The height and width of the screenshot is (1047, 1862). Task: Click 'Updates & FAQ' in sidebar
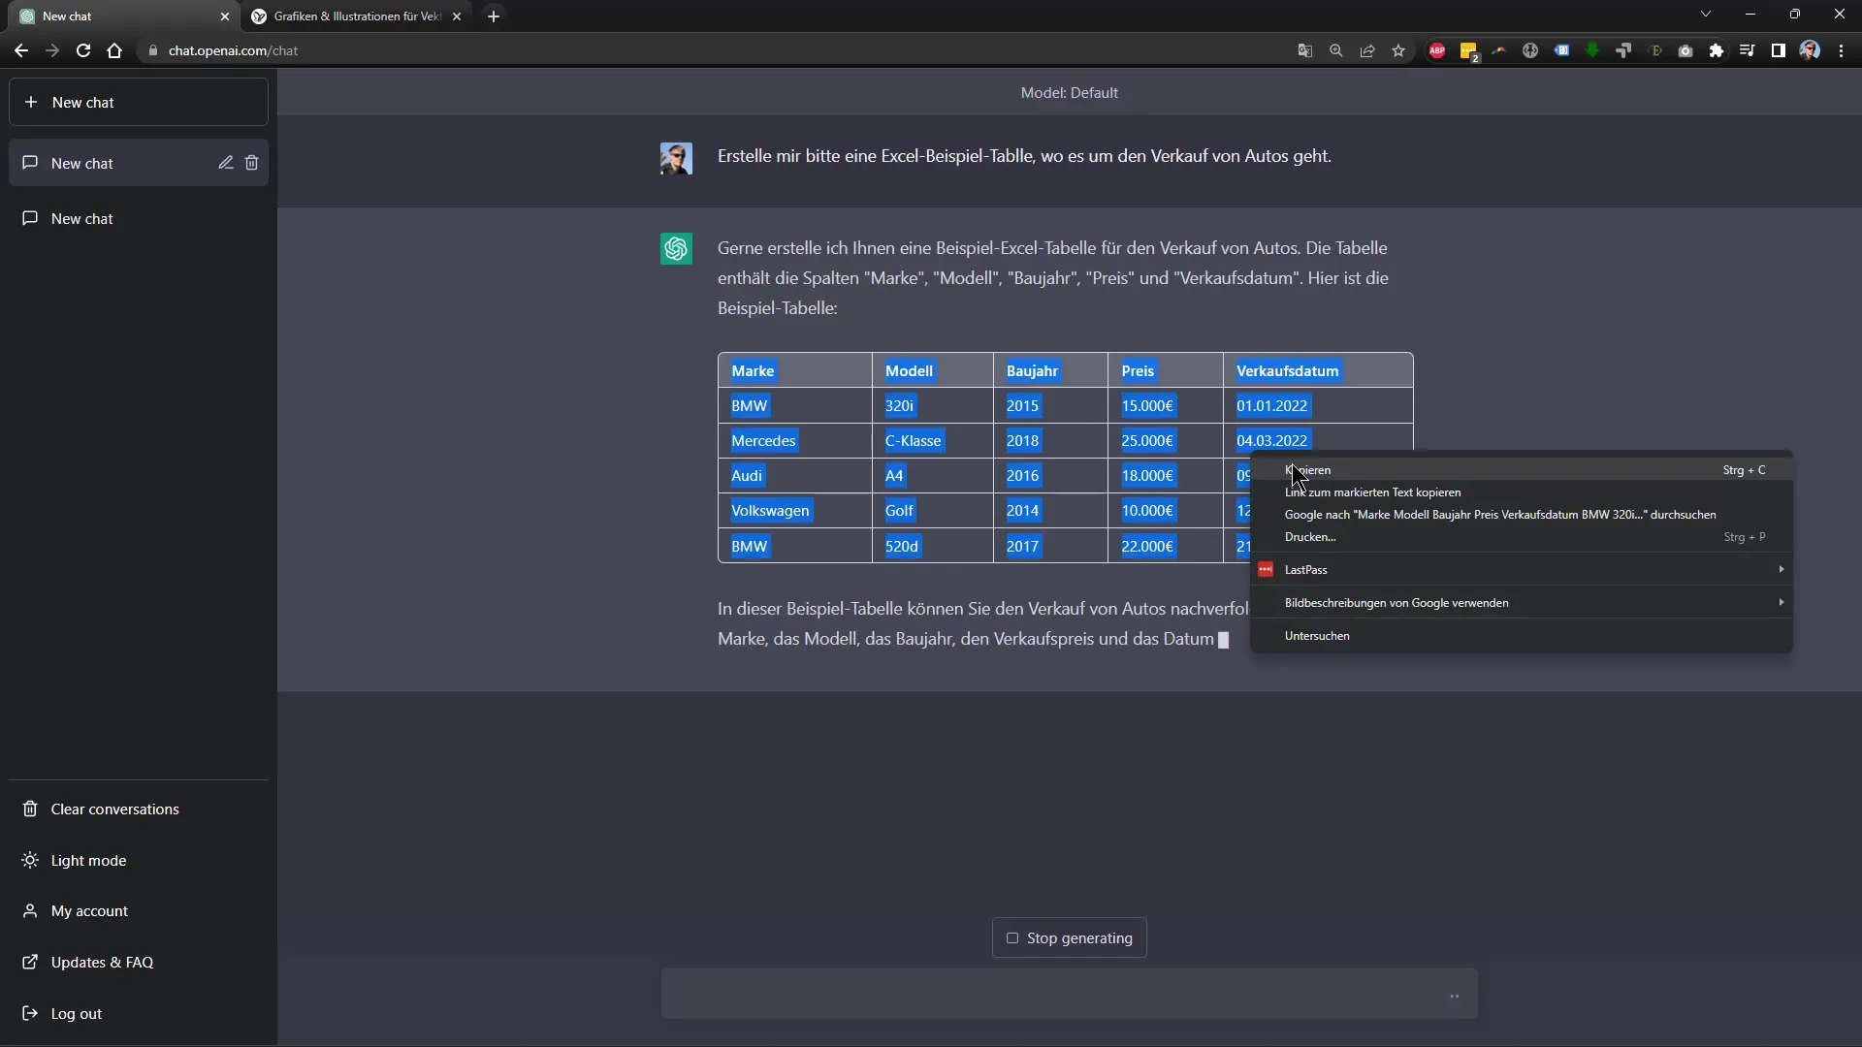pyautogui.click(x=101, y=962)
